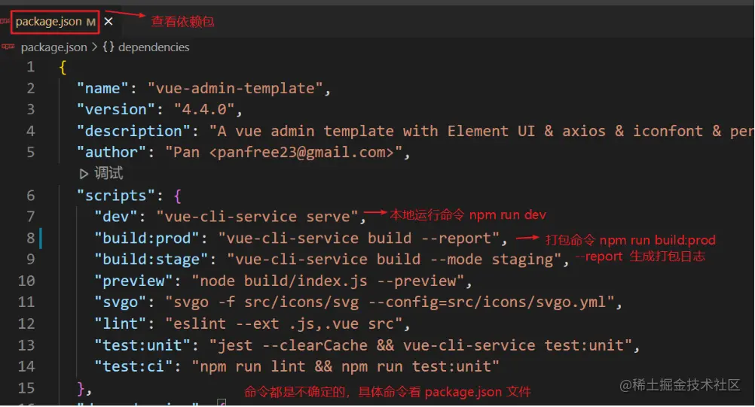This screenshot has height=407, width=755.
Task: Open the dependencies breadcrumb segment
Action: [154, 47]
